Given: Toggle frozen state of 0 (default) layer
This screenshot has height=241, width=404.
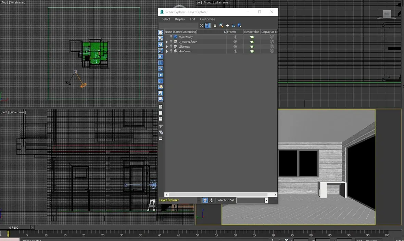Looking at the screenshot, I should [235, 37].
